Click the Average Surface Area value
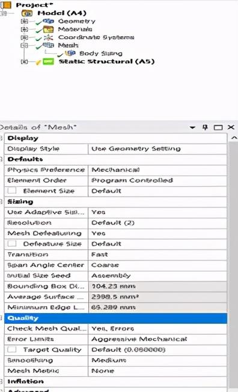Image resolution: width=238 pixels, height=392 pixels. 157,297
